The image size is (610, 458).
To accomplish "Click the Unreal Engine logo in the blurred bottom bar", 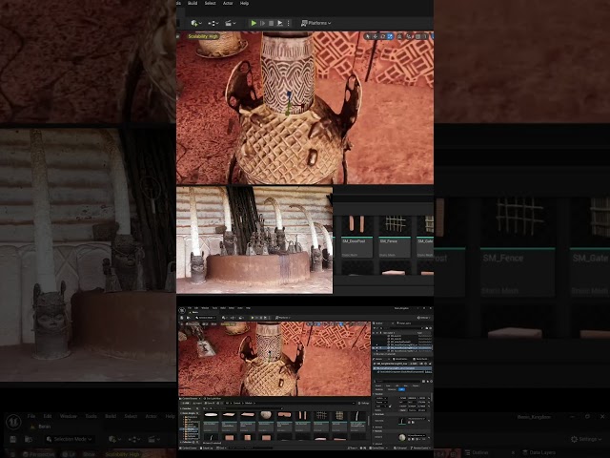I will pos(13,422).
